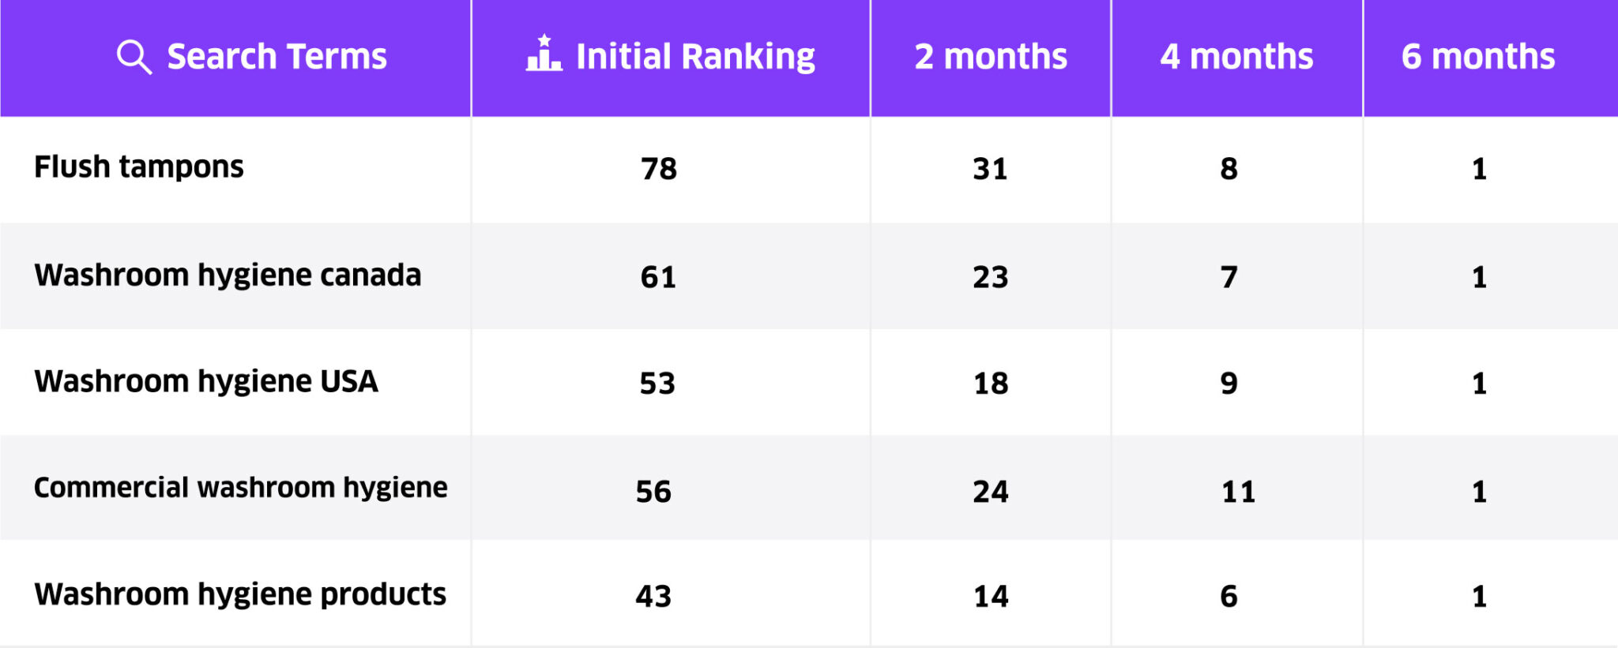
Task: Select the 2 months value 18
Action: pyautogui.click(x=991, y=384)
